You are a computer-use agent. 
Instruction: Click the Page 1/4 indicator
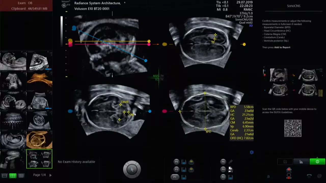coord(39,175)
